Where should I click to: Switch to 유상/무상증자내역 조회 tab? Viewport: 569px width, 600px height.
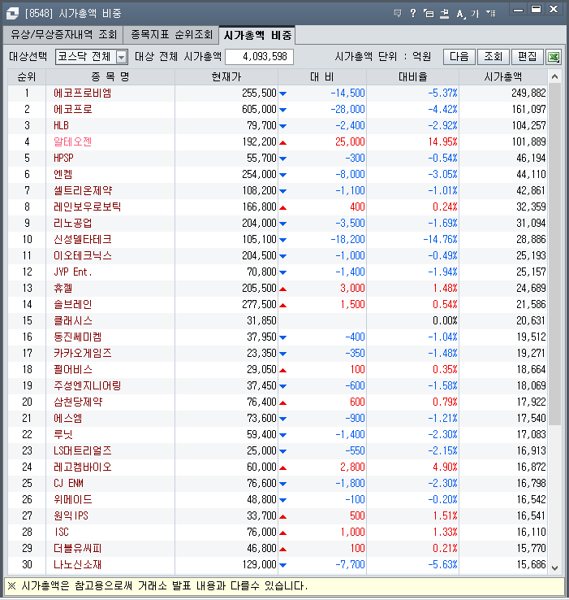pyautogui.click(x=63, y=35)
